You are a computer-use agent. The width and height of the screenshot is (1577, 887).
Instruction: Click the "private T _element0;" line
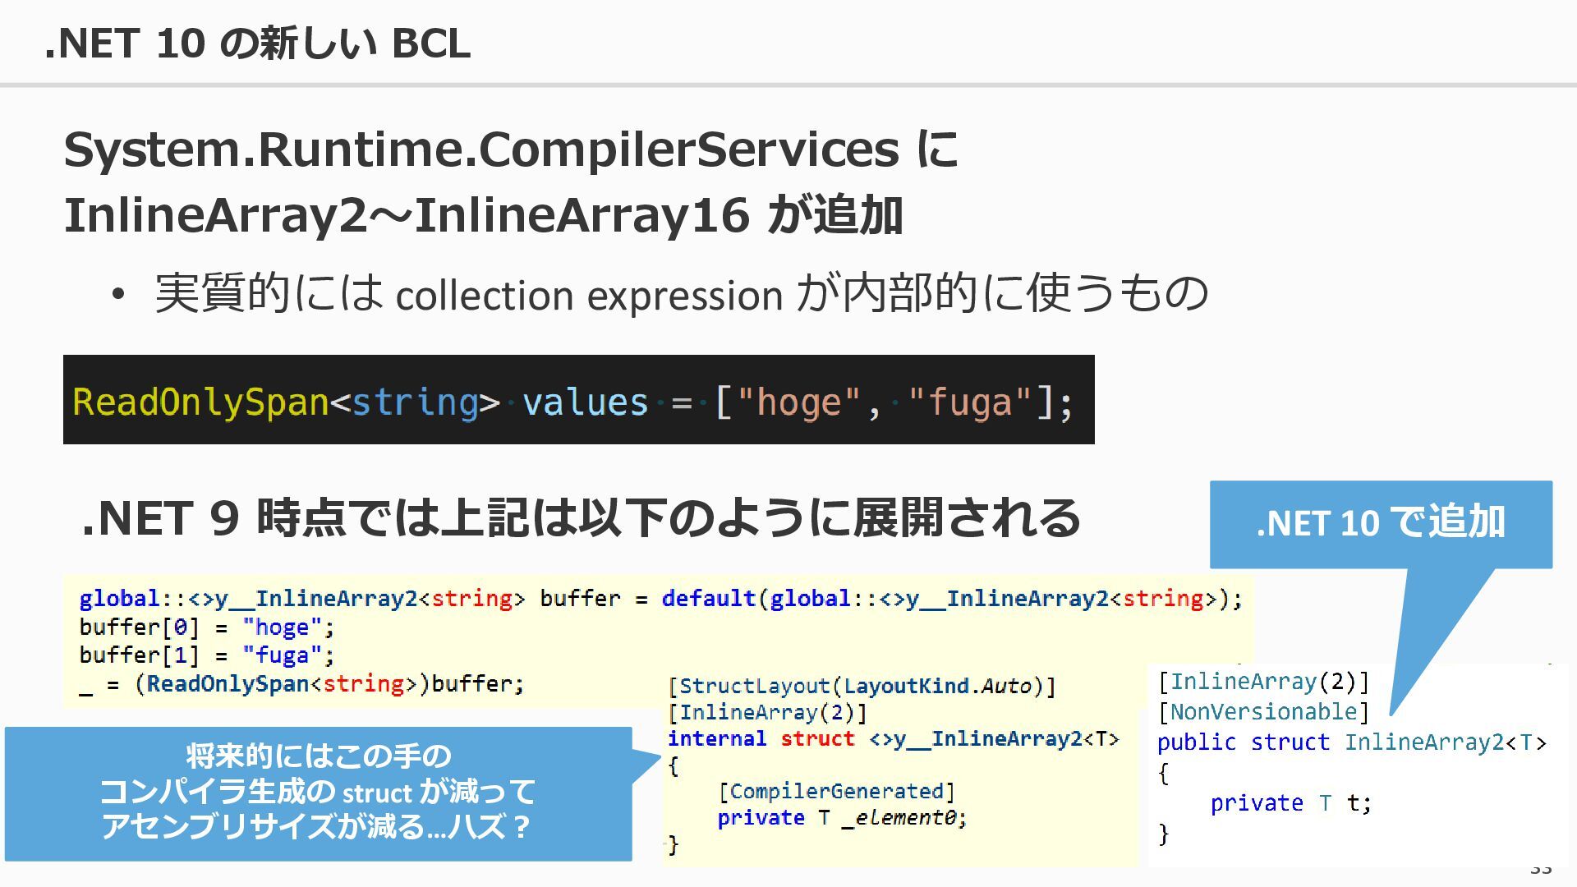click(842, 817)
